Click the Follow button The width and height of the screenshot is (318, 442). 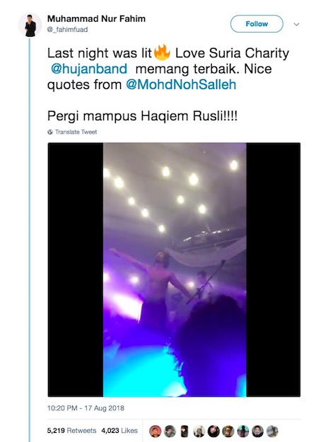257,24
